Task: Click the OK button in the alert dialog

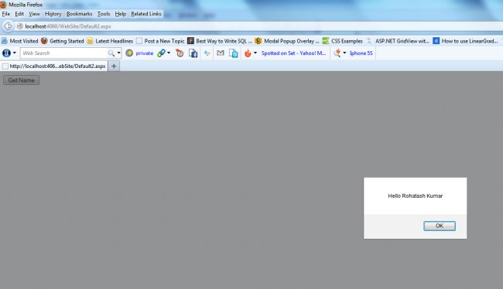Action: point(440,226)
